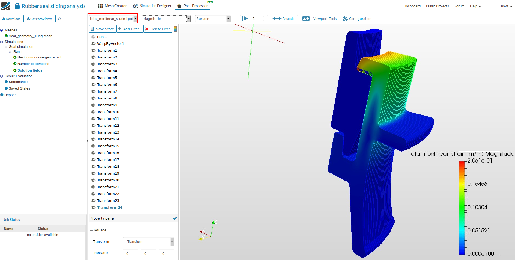Open the Configuration settings
Image resolution: width=515 pixels, height=260 pixels.
[357, 19]
